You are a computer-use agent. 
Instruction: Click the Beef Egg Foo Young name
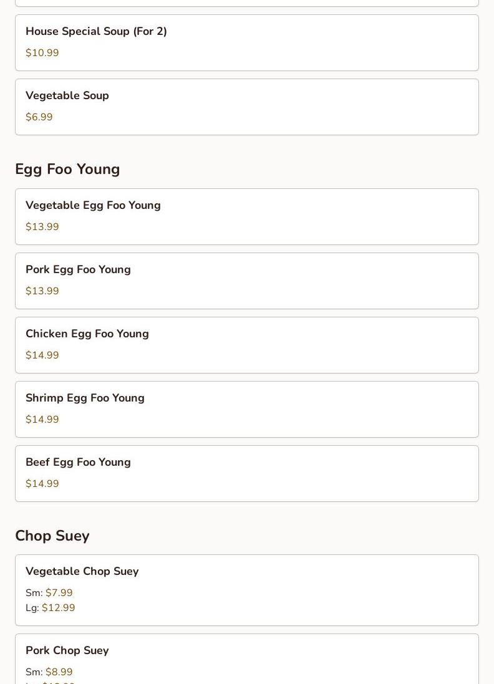click(78, 462)
